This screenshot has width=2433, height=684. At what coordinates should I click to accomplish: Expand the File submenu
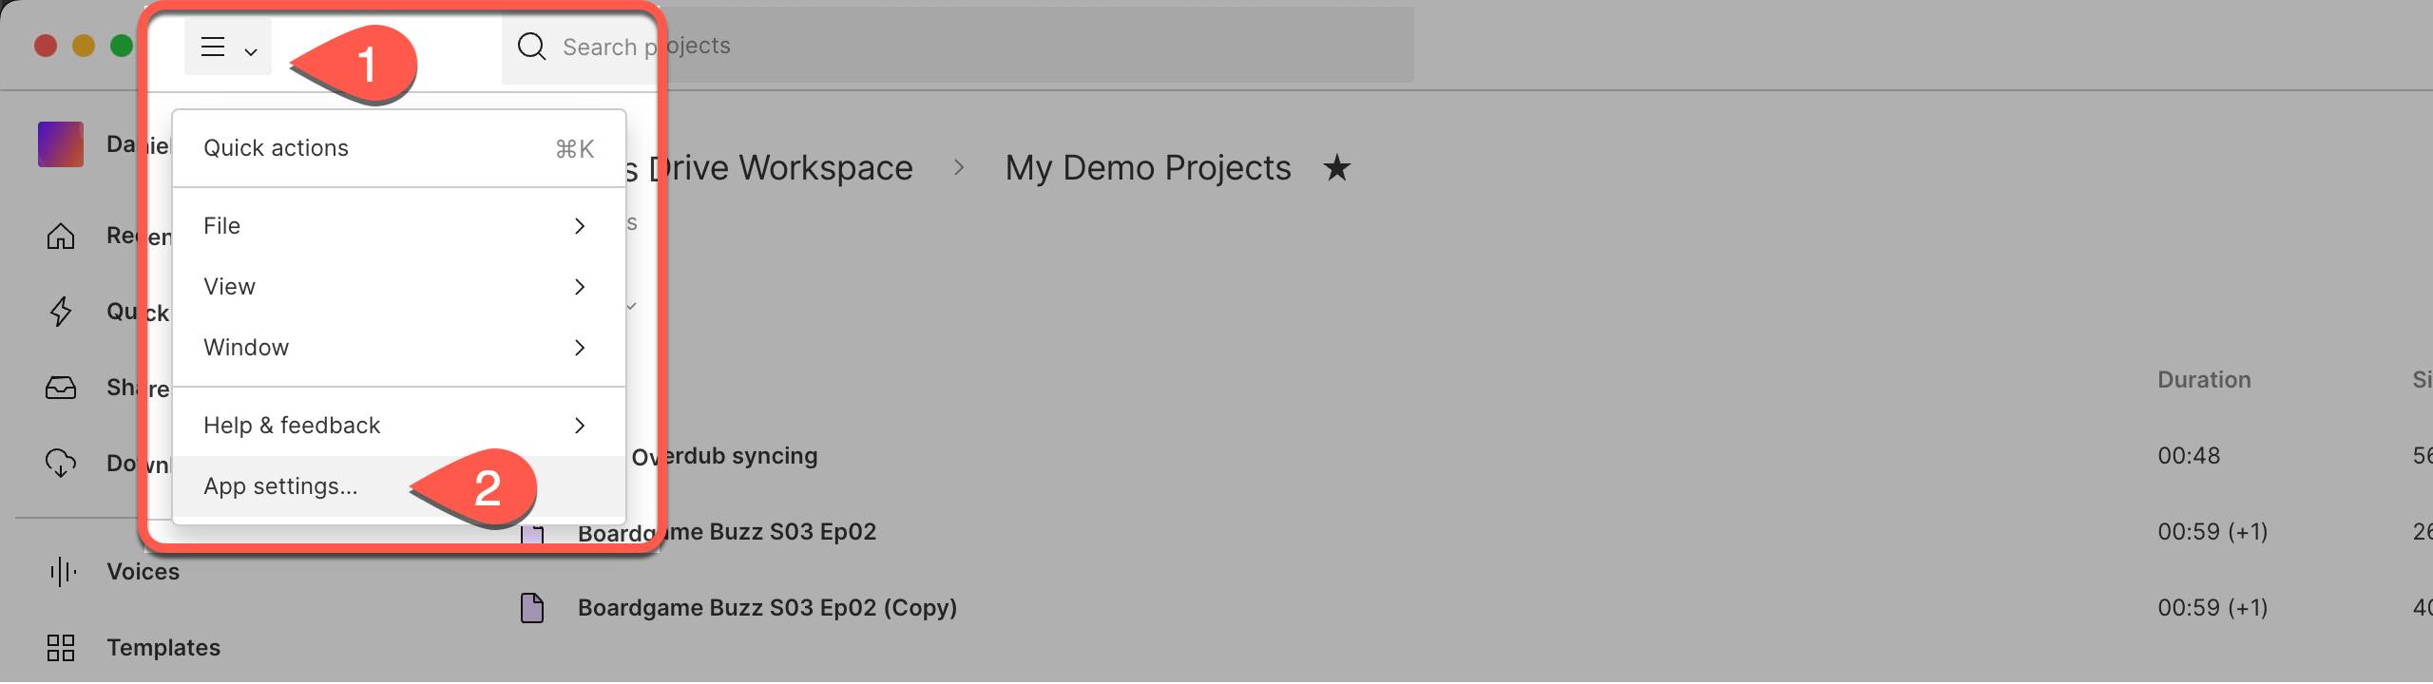pos(399,226)
